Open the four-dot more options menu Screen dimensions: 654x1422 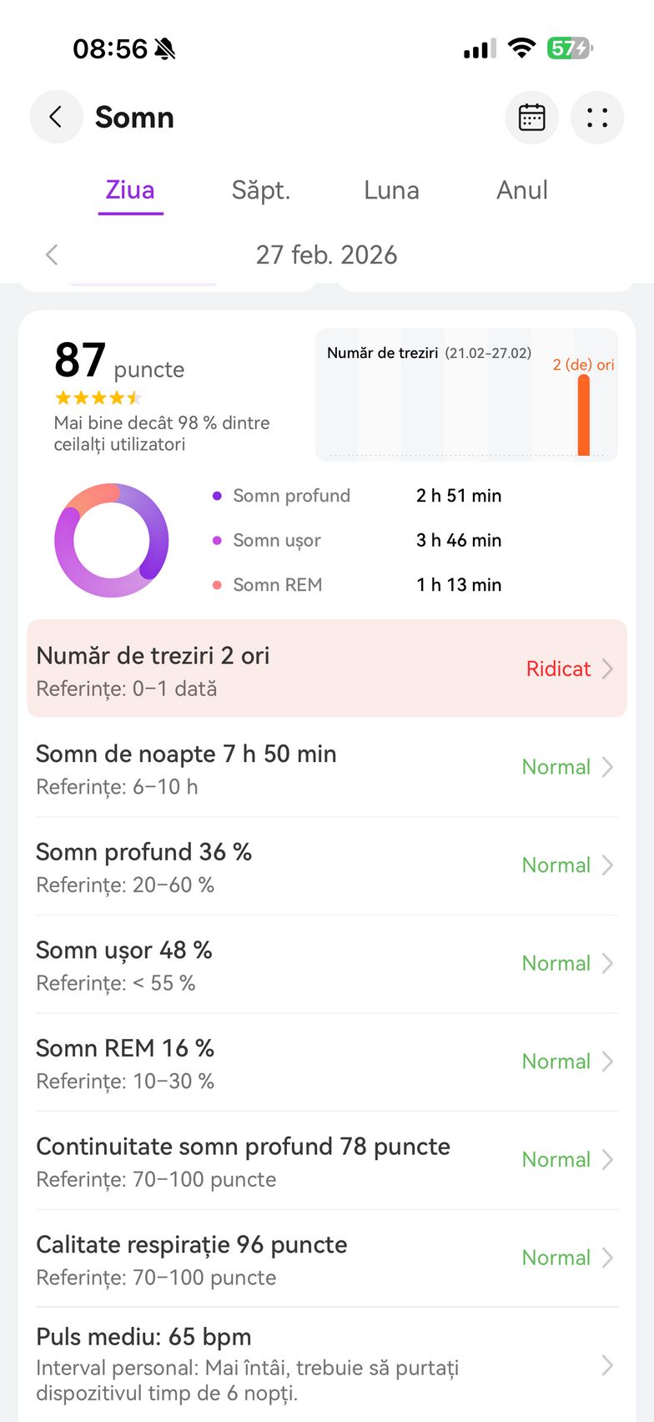pos(597,118)
